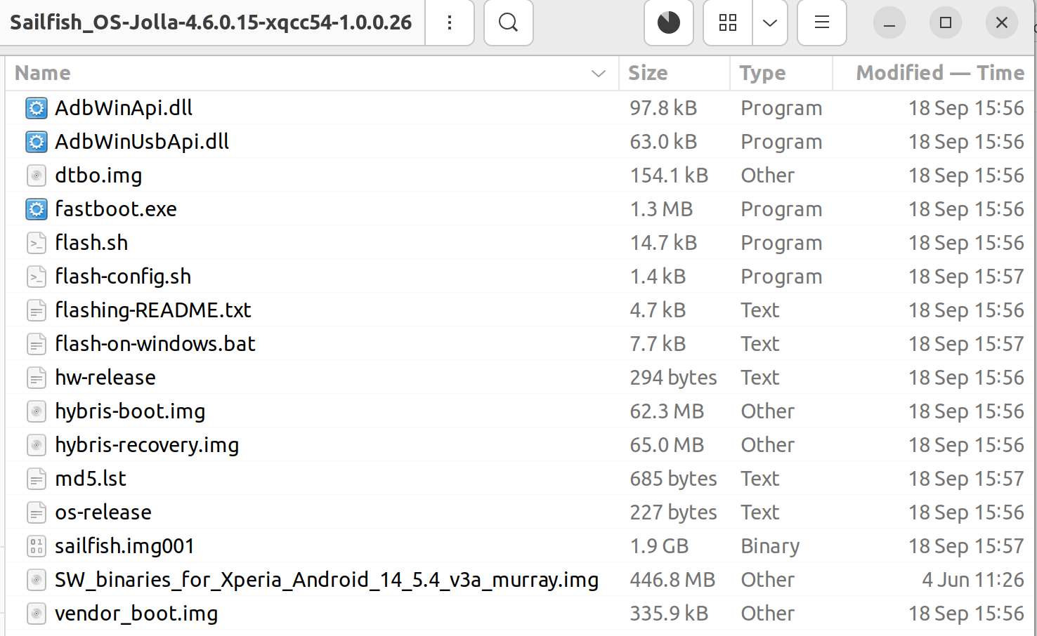1037x636 pixels.
Task: Click the file name flash-on-windows.bat
Action: pos(155,344)
